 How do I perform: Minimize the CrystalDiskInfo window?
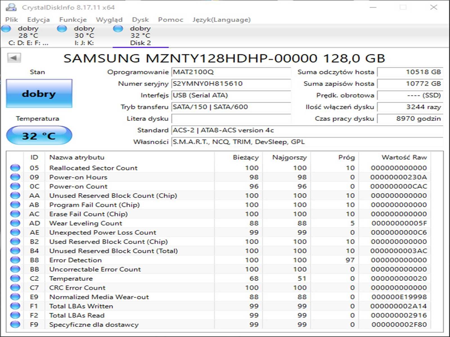click(x=373, y=7)
